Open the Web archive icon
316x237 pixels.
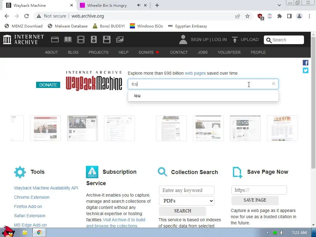point(55,39)
